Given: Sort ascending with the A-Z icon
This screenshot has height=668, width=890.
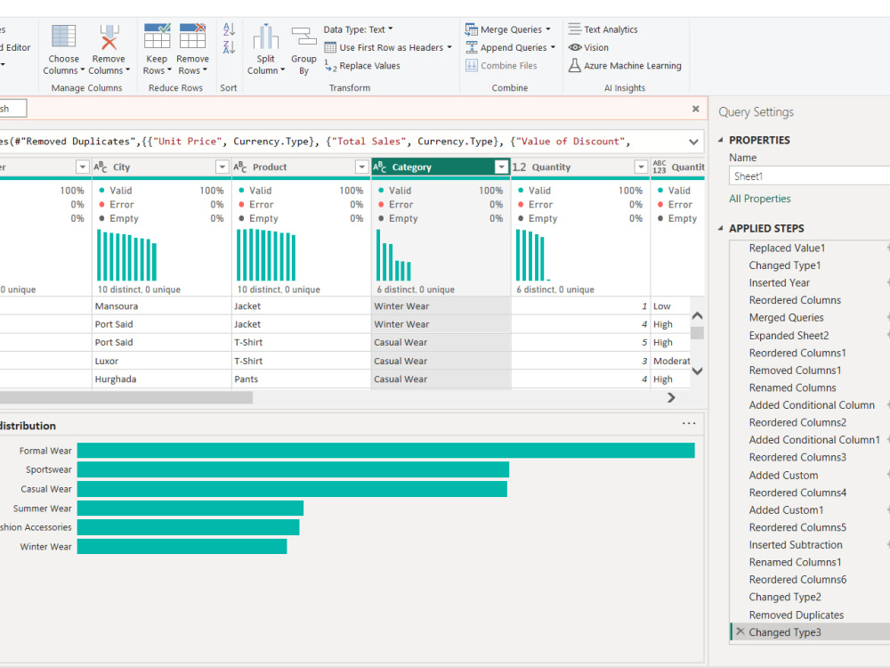Looking at the screenshot, I should point(229,29).
